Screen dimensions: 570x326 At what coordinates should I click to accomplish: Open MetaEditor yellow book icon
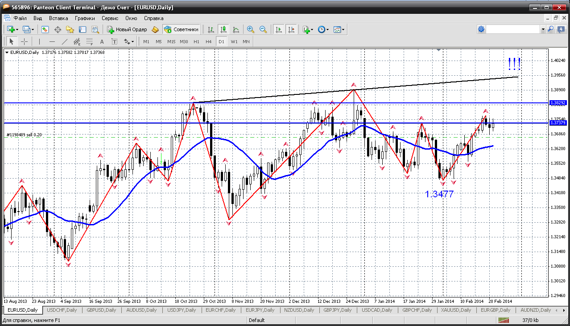pos(155,29)
